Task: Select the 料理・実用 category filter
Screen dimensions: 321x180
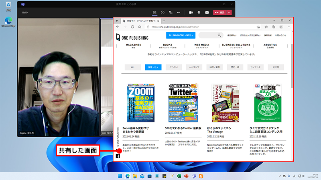Action: [215, 67]
